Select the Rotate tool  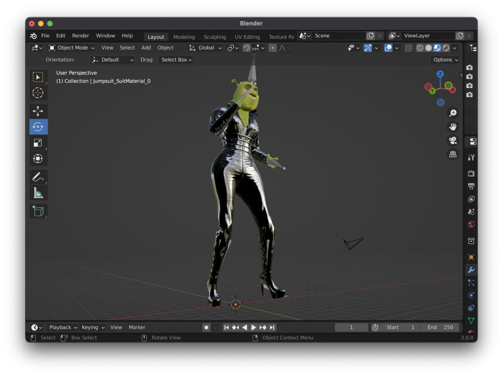tap(38, 127)
